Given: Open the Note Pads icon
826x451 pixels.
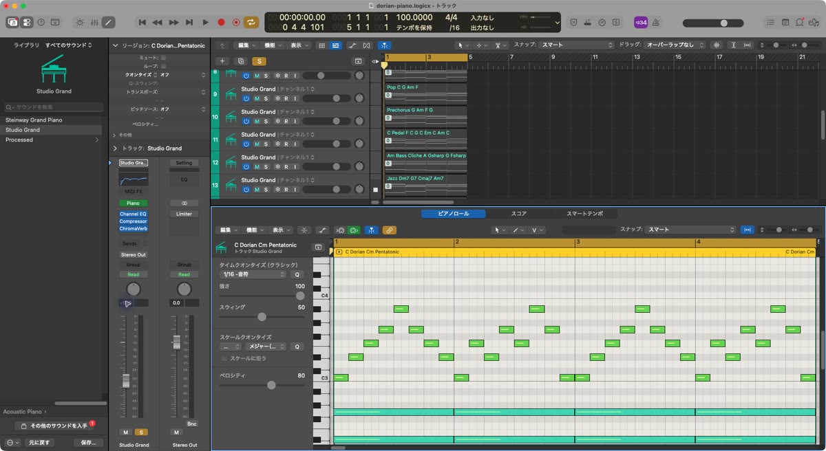Looking at the screenshot, I should [786, 22].
